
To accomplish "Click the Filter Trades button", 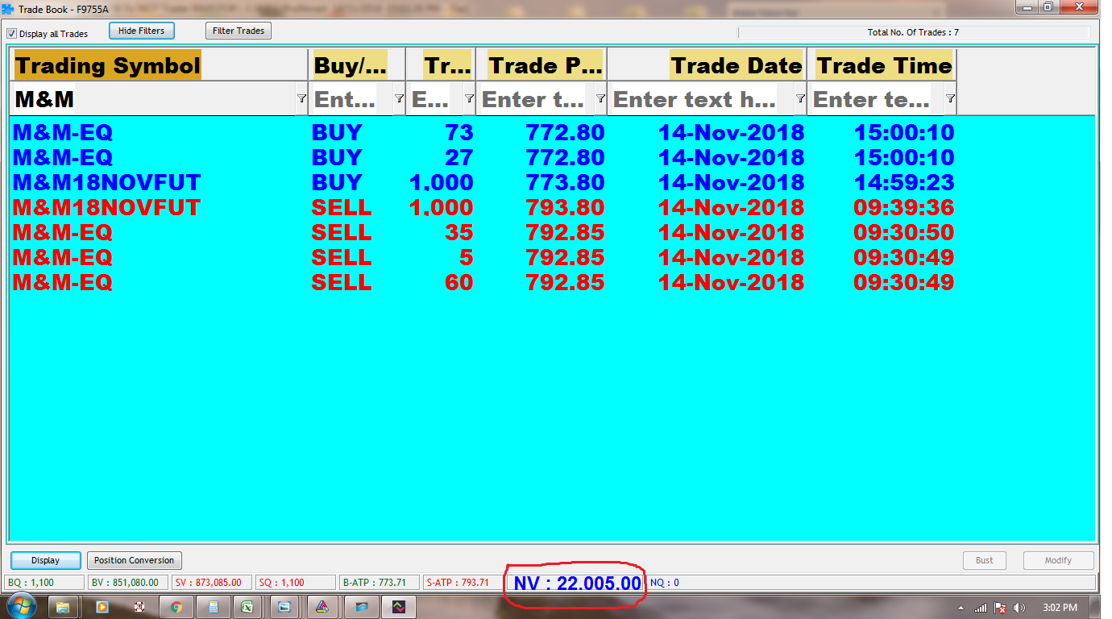I will pos(239,31).
